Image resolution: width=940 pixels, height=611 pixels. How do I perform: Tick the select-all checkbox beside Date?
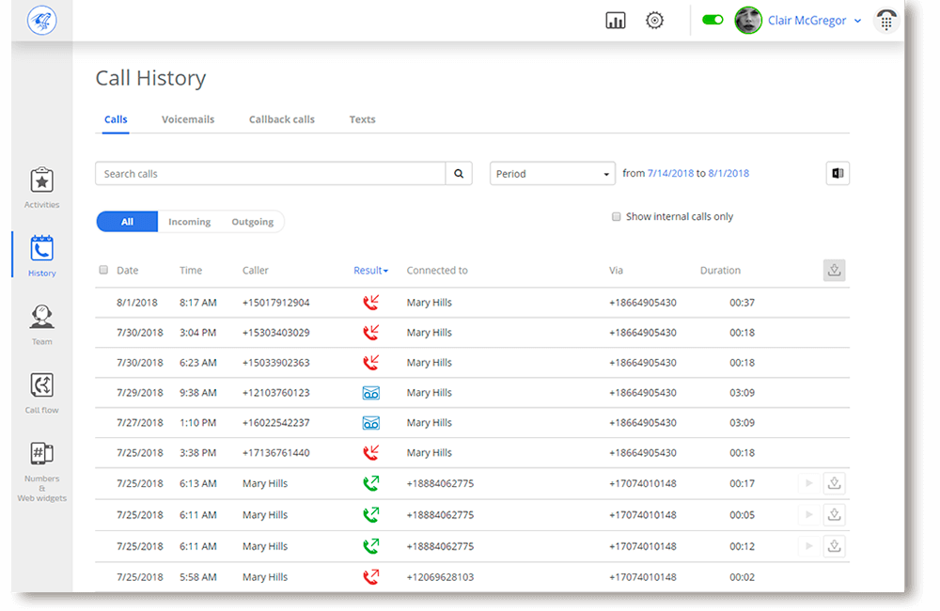point(103,270)
